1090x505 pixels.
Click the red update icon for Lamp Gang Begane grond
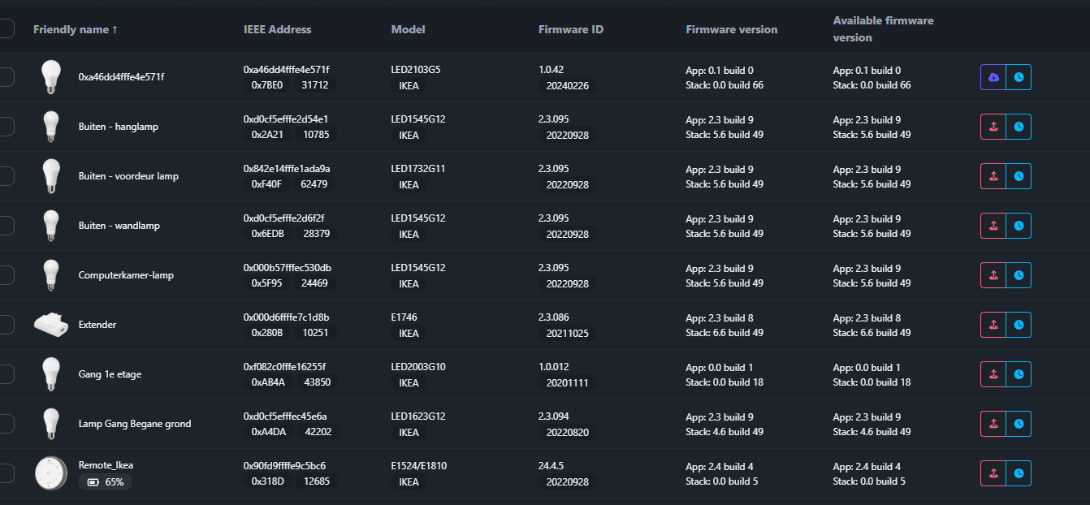coord(993,425)
